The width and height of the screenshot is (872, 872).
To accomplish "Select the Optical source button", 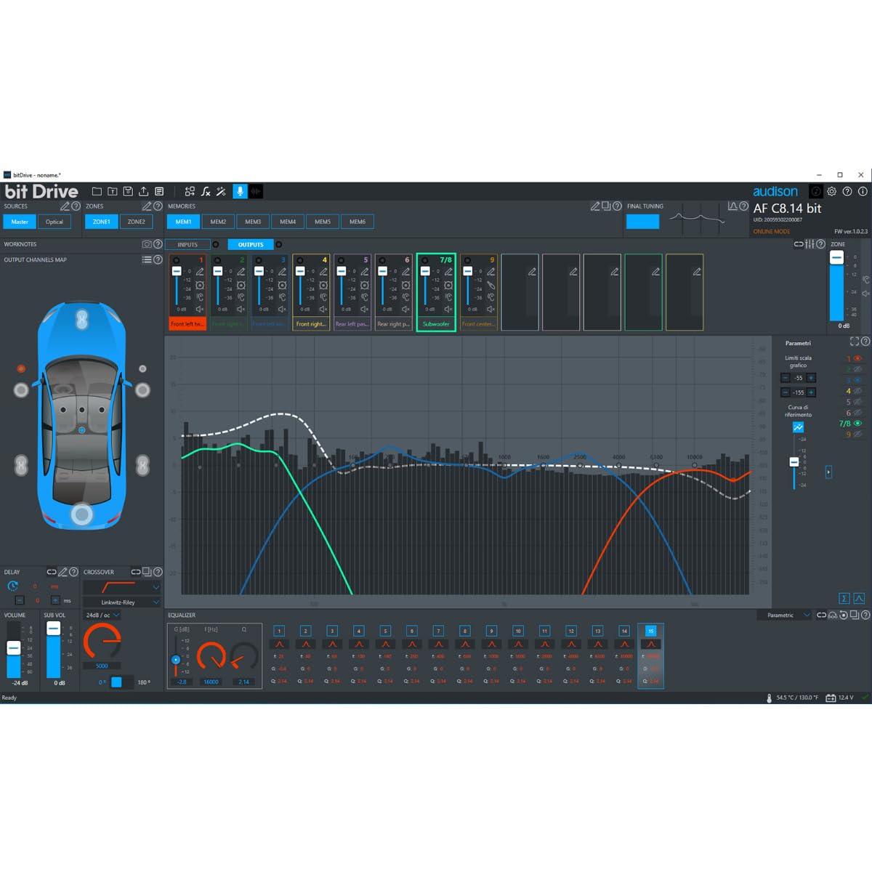I will click(54, 222).
